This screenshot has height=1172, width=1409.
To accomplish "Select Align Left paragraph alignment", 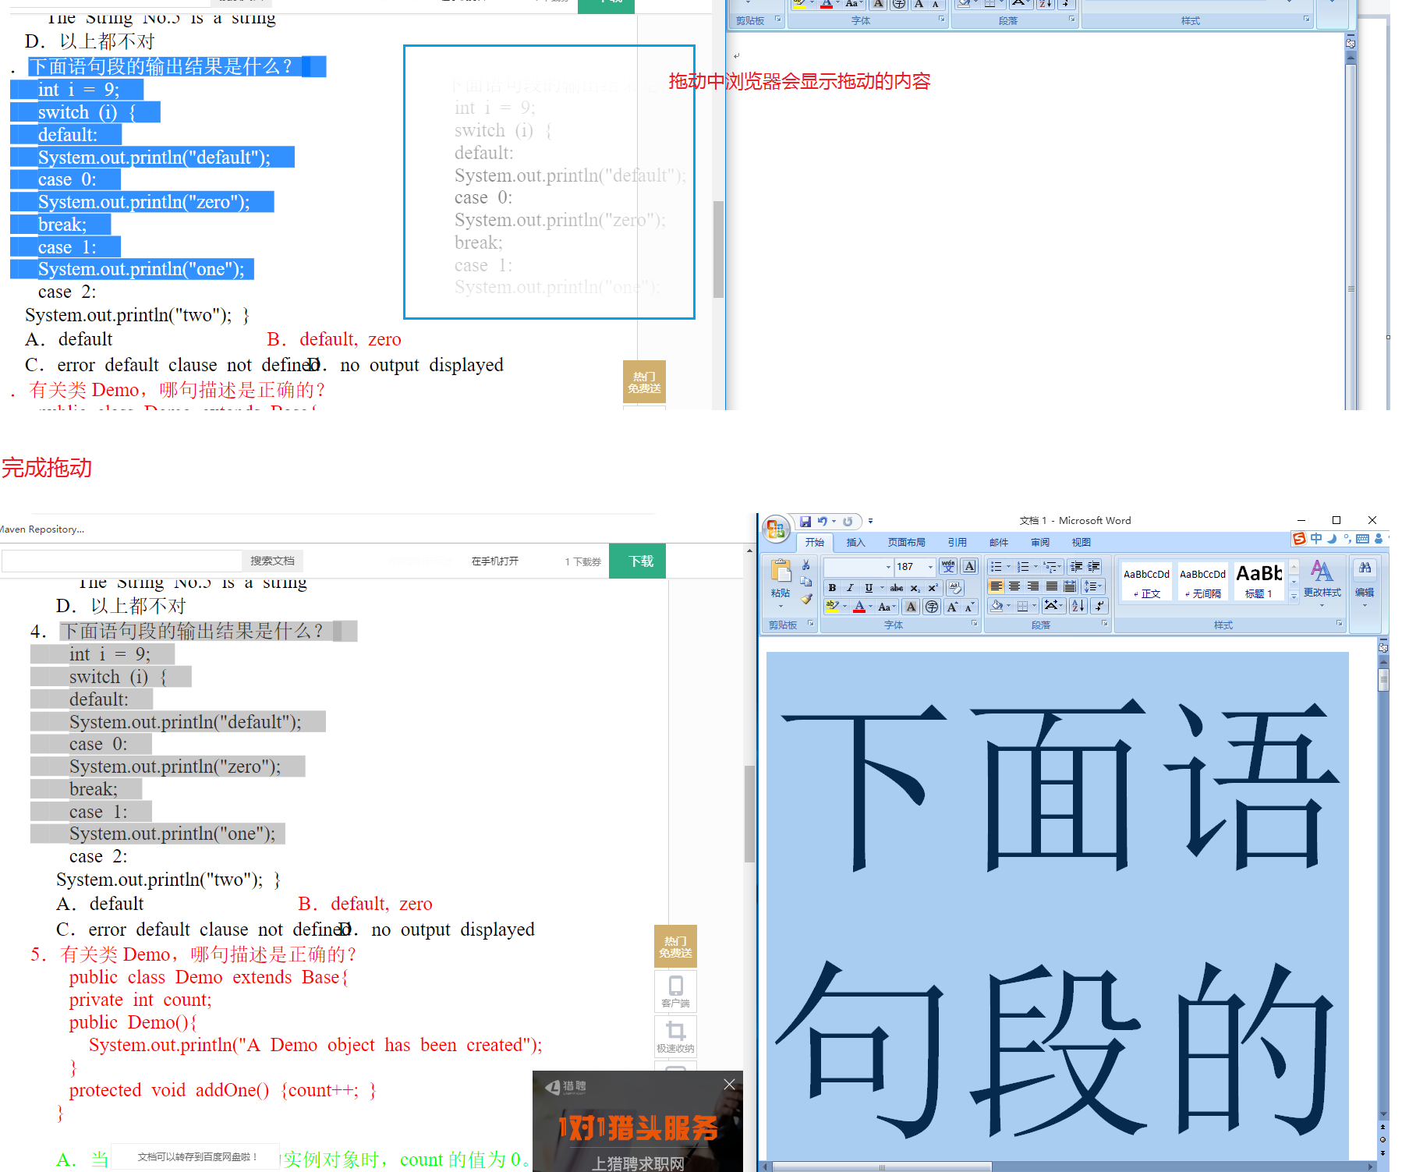I will tap(996, 586).
